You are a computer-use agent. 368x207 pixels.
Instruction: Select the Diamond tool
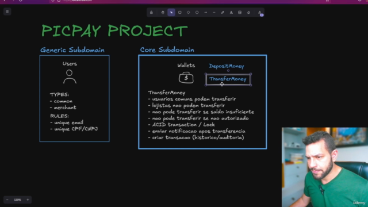189,13
